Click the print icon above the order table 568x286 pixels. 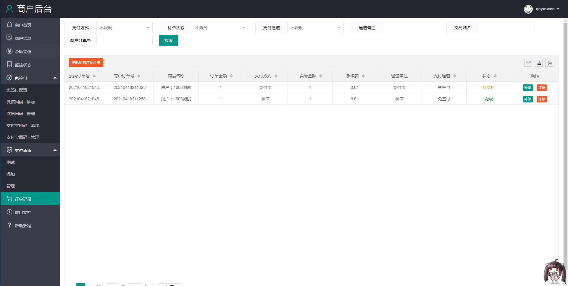click(549, 63)
